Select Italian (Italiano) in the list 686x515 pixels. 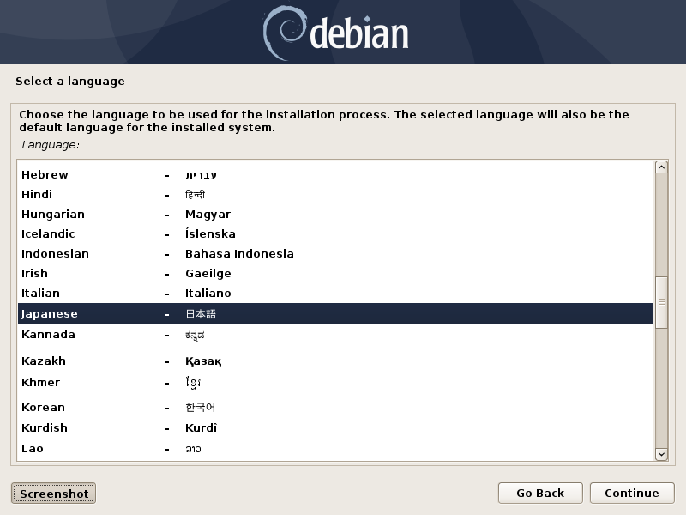click(40, 294)
